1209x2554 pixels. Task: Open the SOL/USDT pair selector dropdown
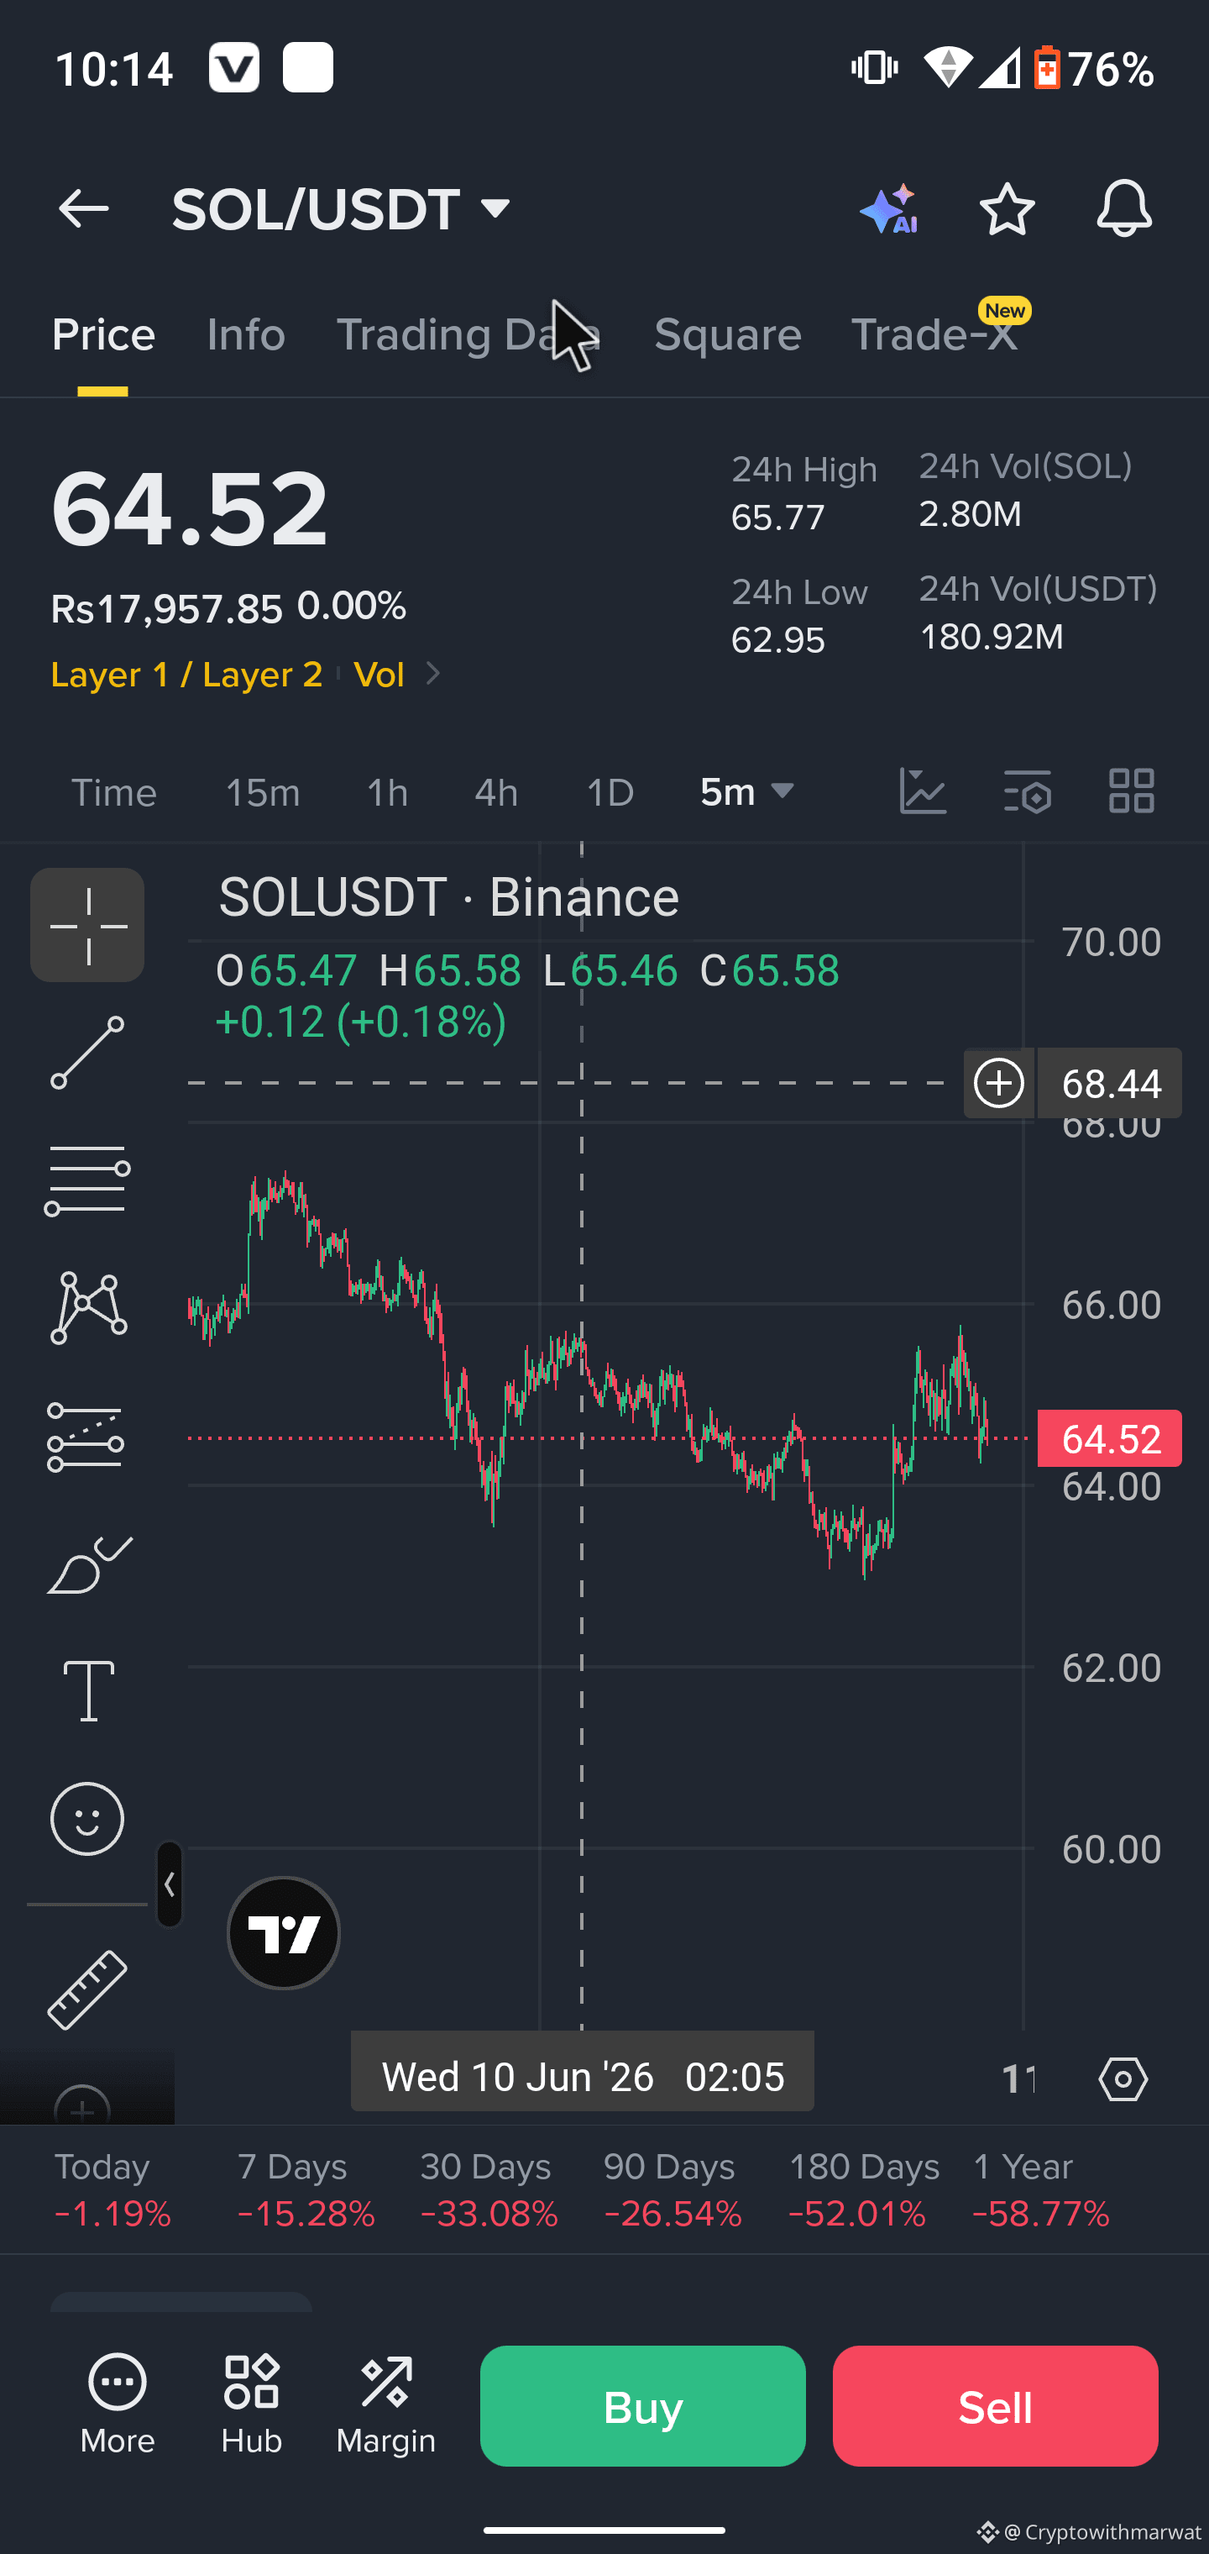[342, 209]
